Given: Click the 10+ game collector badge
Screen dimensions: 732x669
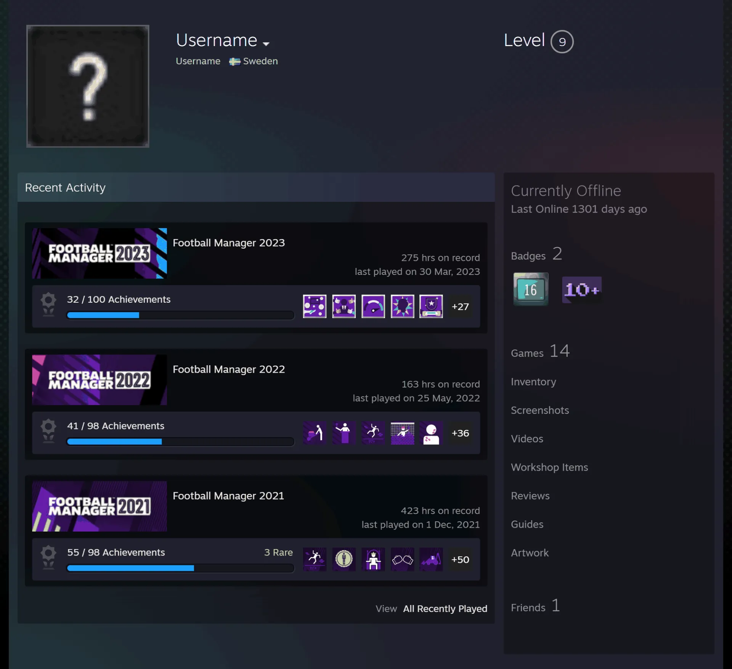Looking at the screenshot, I should pyautogui.click(x=582, y=290).
